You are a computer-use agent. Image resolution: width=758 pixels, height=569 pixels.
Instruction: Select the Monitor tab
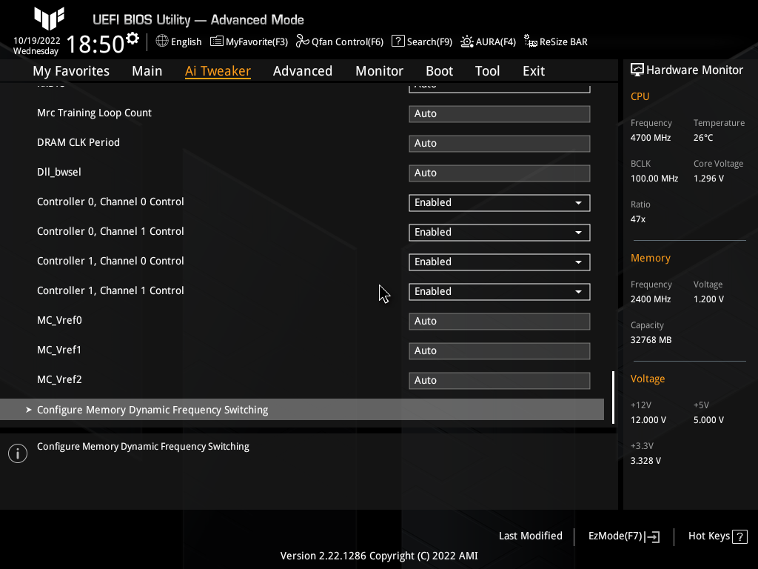point(379,70)
